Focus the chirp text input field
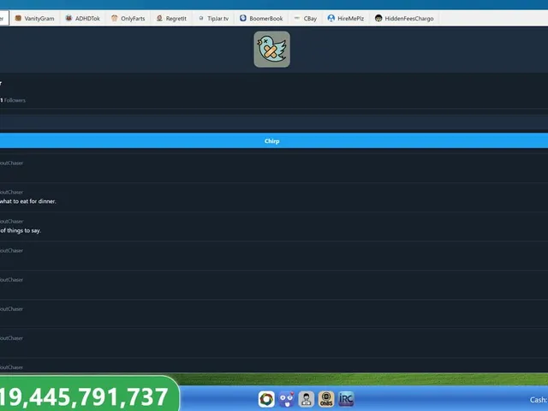Viewport: 548px width, 411px height. (274, 122)
